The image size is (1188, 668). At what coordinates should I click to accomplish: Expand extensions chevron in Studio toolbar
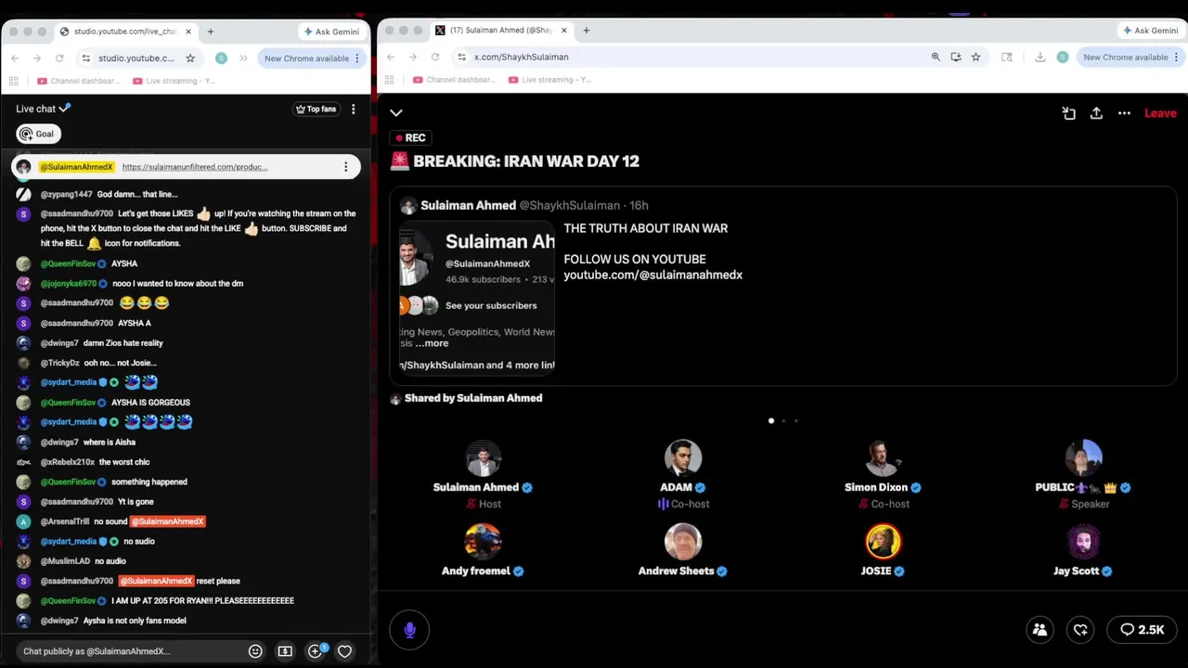coord(243,58)
